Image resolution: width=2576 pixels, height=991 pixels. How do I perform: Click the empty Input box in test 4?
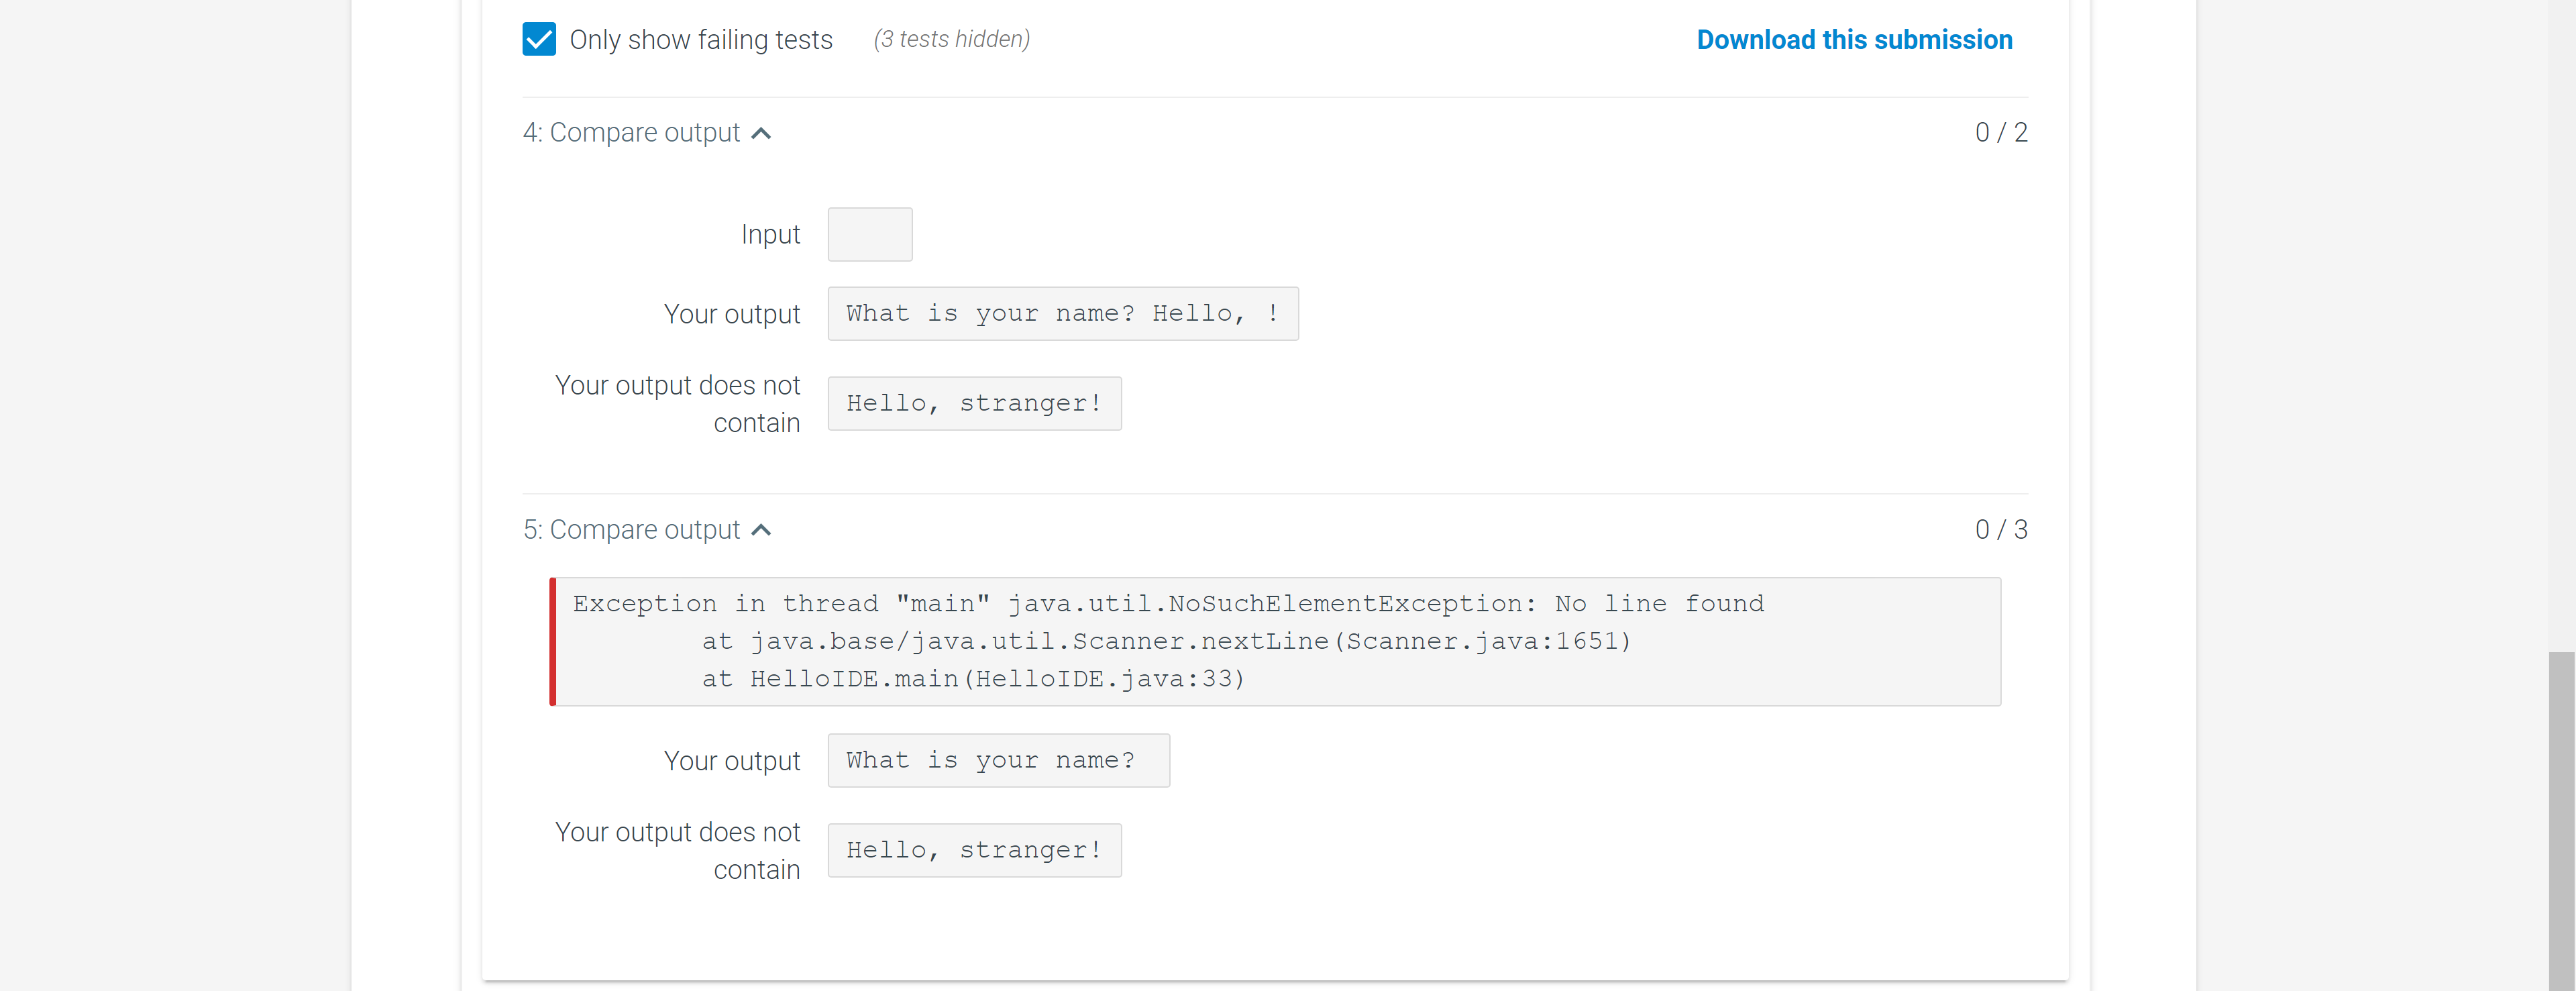tap(869, 235)
